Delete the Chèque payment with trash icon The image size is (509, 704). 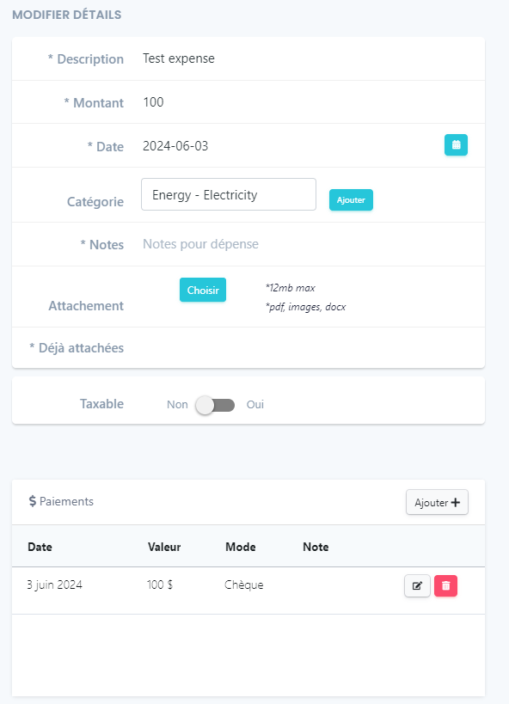(x=445, y=585)
